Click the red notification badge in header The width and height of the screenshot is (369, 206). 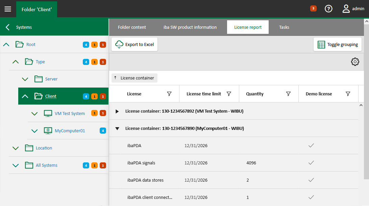(313, 8)
